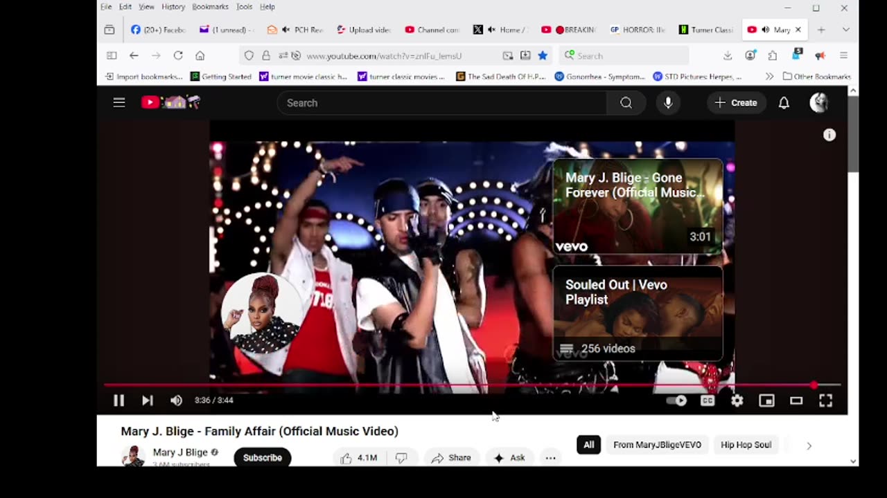
Task: Mute the YouTube player volume
Action: point(176,400)
